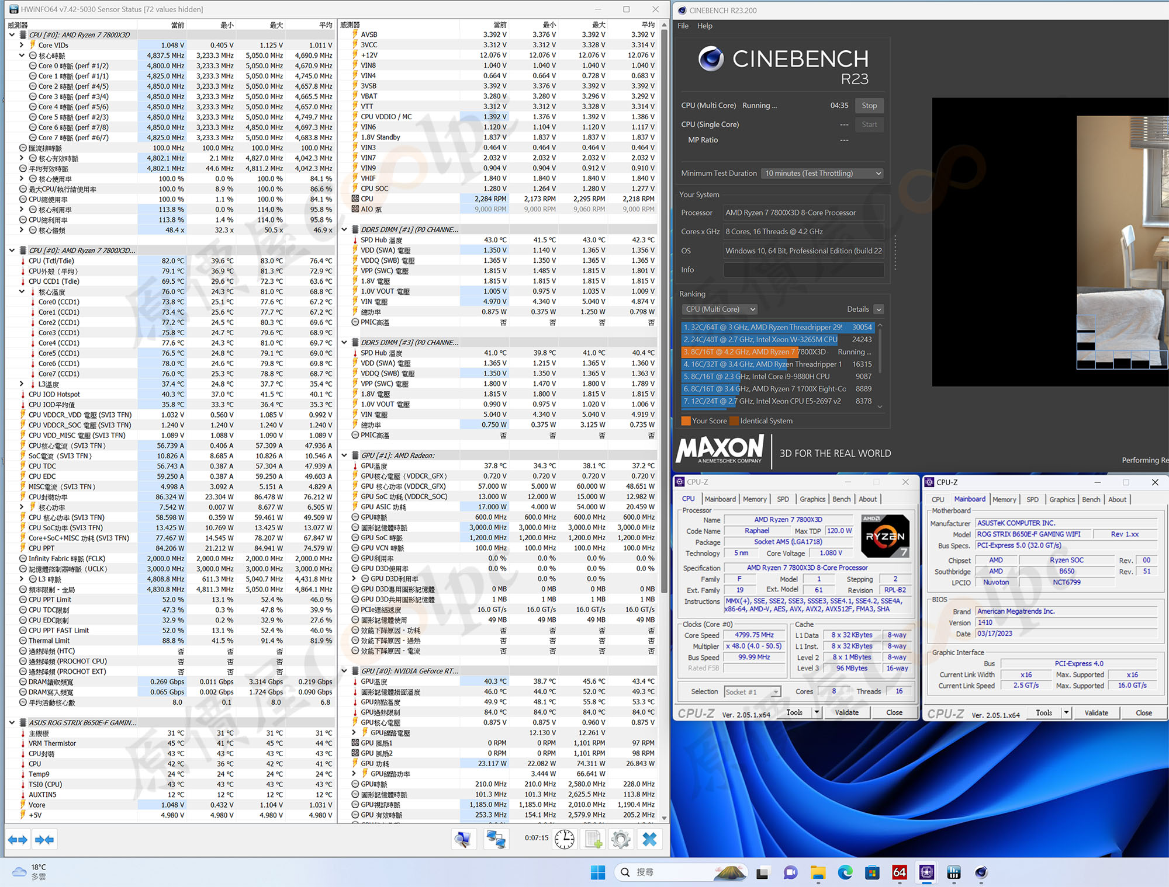
Task: Open Cinebench Help menu
Action: (x=705, y=26)
